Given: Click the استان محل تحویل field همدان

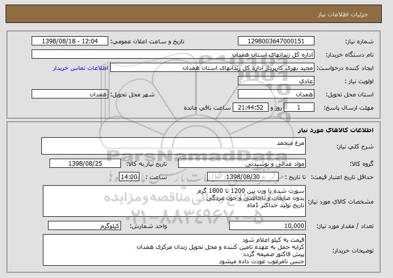Looking at the screenshot, I should [x=276, y=94].
